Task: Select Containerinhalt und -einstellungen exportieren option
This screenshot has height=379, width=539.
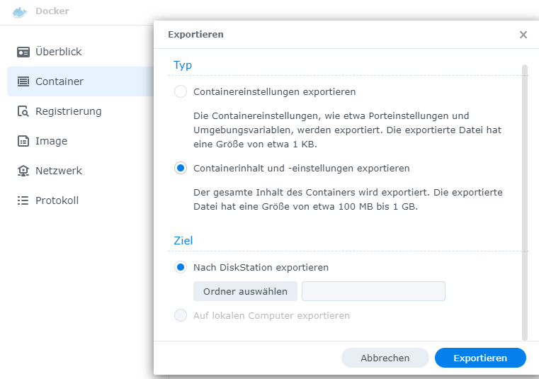Action: [181, 168]
